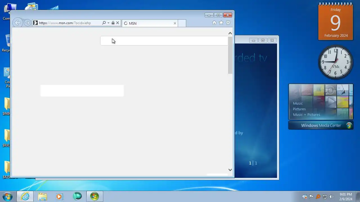Click Show desktop button at taskbar end
The height and width of the screenshot is (202, 360).
[358, 196]
